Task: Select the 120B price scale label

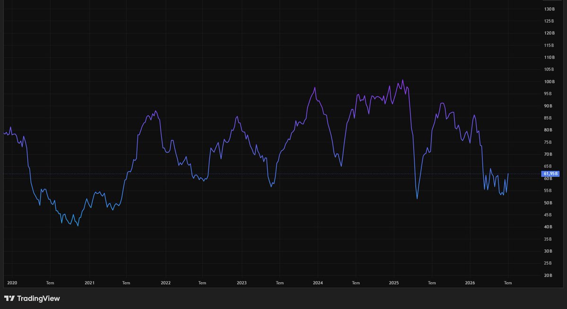Action: [x=549, y=33]
